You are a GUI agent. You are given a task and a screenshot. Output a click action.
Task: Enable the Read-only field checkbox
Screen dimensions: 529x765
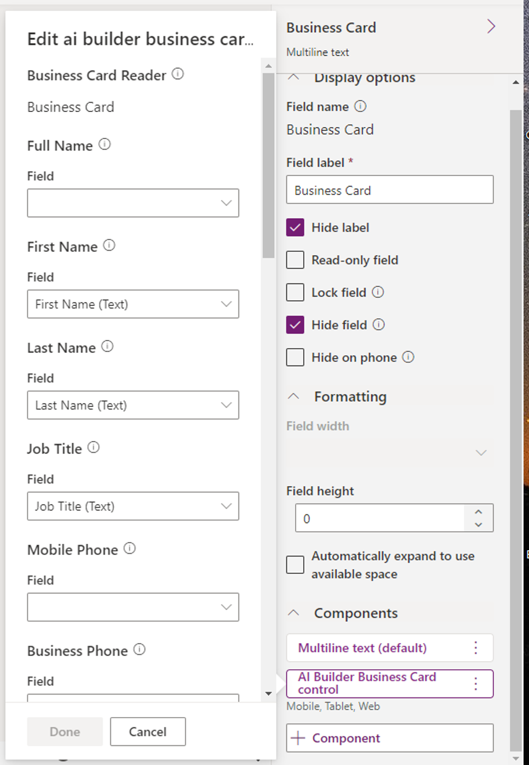click(295, 259)
